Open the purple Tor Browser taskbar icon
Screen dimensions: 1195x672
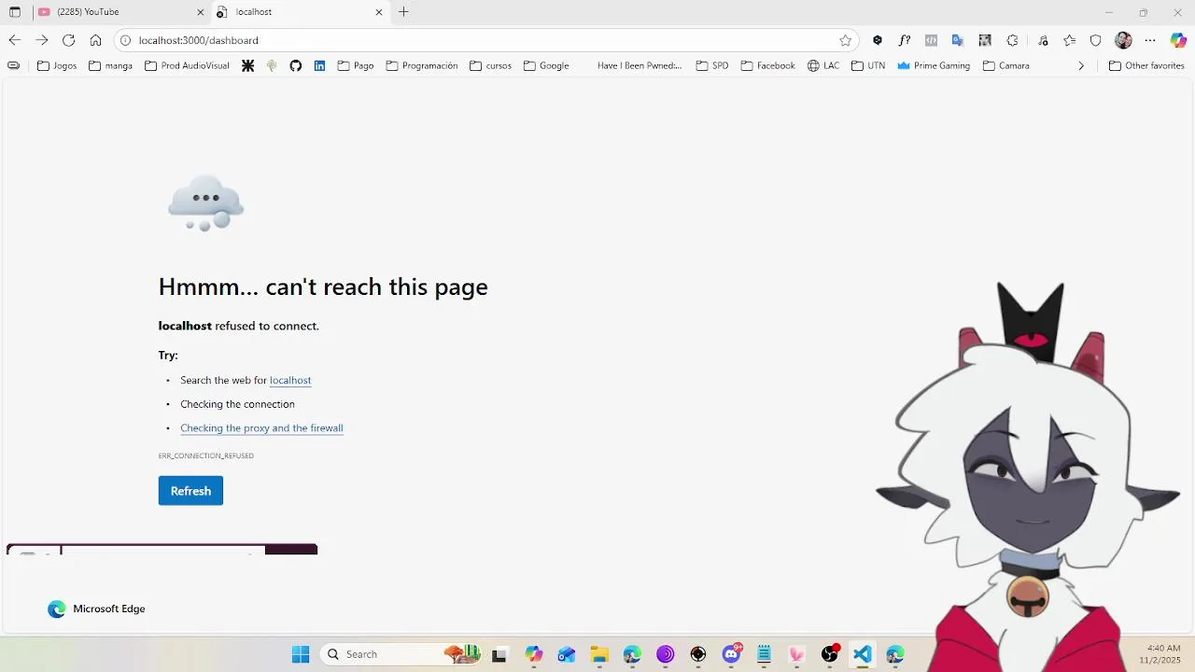coord(665,654)
